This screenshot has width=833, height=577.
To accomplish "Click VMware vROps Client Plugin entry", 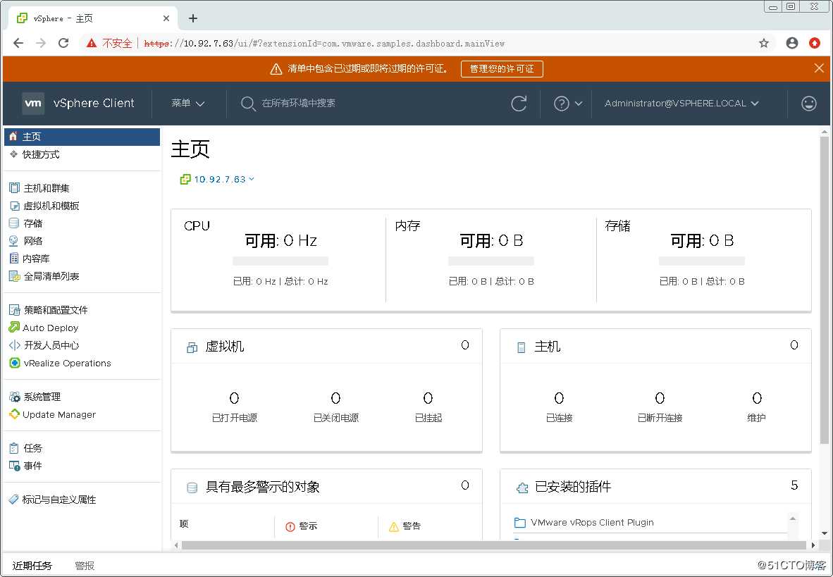I will pyautogui.click(x=592, y=522).
